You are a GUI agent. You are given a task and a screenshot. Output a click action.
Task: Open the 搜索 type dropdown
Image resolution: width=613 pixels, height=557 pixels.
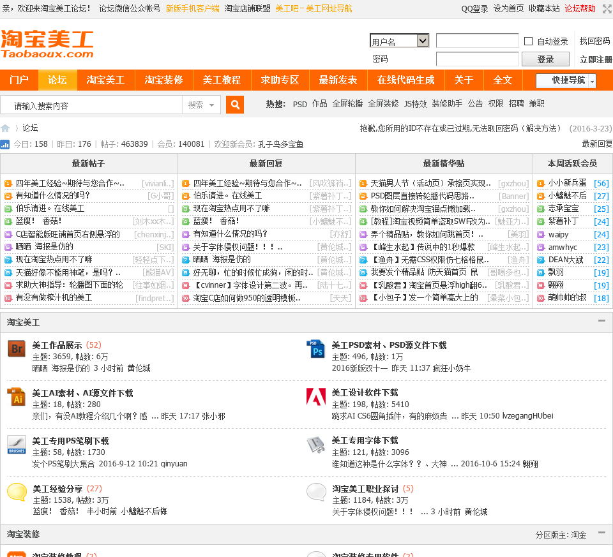[x=201, y=105]
